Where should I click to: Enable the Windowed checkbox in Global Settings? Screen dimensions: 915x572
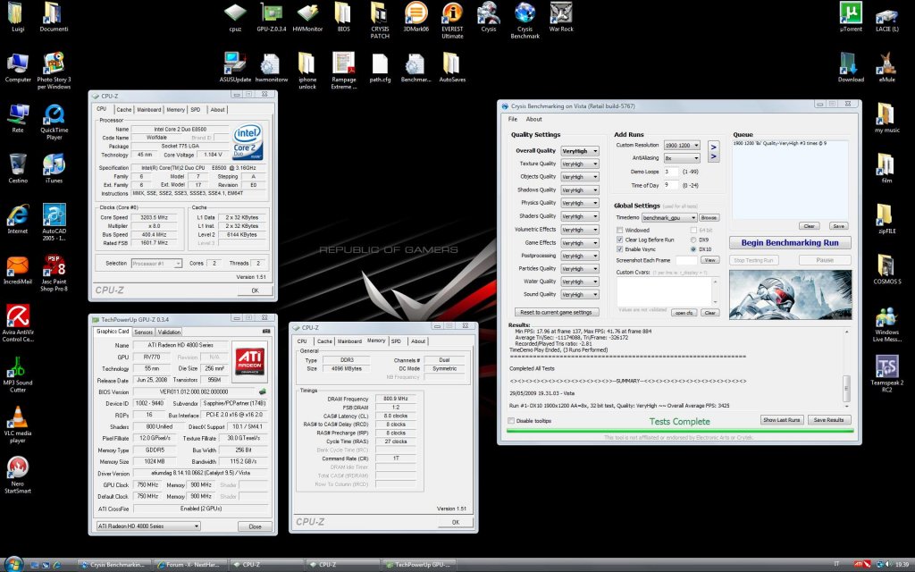pos(620,231)
